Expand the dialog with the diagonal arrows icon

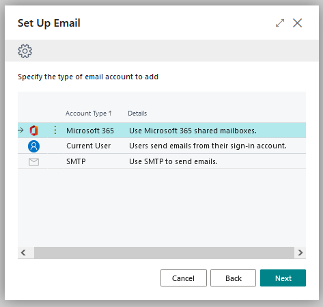coord(280,23)
